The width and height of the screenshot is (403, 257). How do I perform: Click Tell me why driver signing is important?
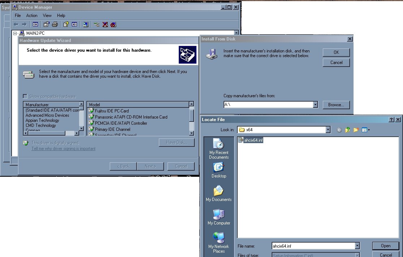point(64,149)
